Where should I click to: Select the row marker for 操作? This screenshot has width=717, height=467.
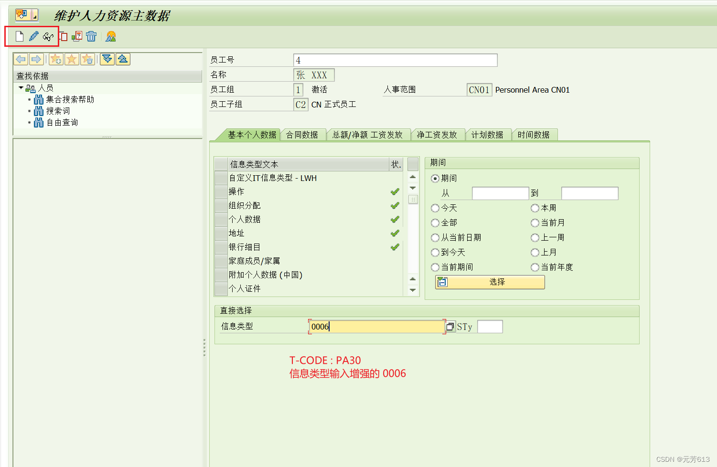point(221,192)
